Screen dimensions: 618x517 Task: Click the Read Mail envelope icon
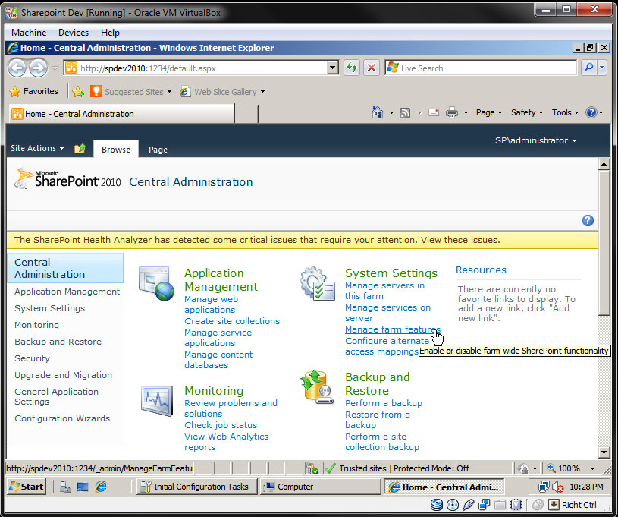[x=434, y=112]
